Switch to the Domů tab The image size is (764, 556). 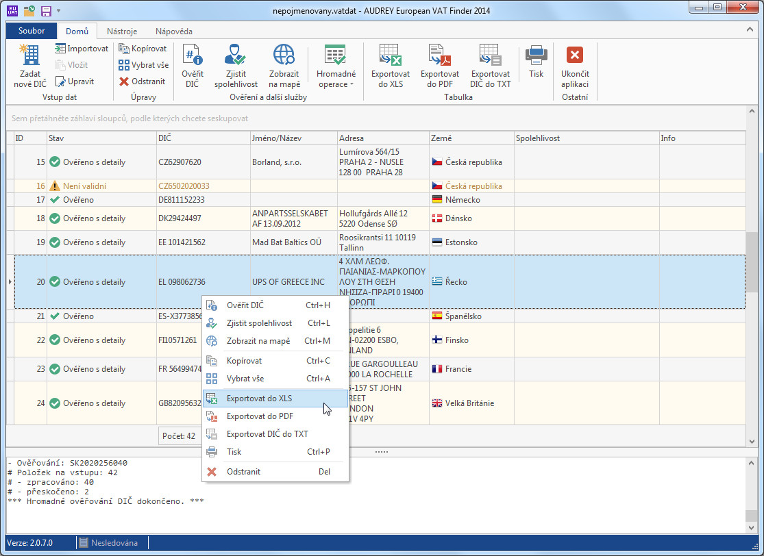pyautogui.click(x=77, y=31)
